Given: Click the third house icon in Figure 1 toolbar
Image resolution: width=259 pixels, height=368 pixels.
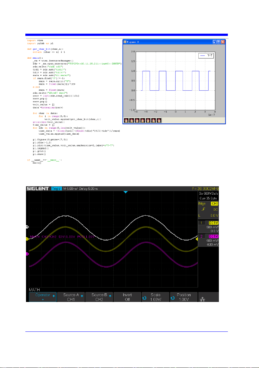Looking at the screenshot, I should click(137, 121).
